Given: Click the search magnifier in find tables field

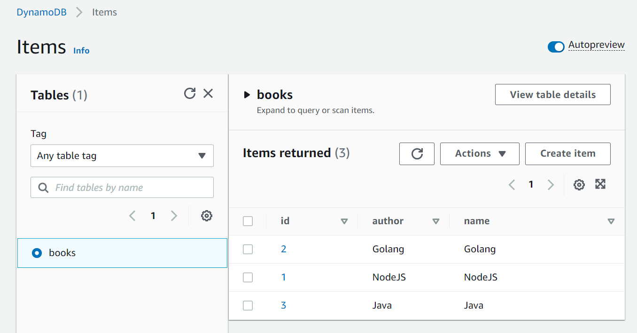Looking at the screenshot, I should 43,187.
